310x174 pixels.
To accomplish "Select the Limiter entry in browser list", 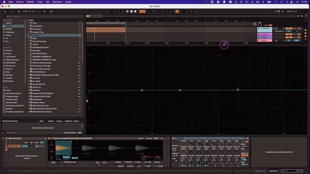I will [x=54, y=44].
